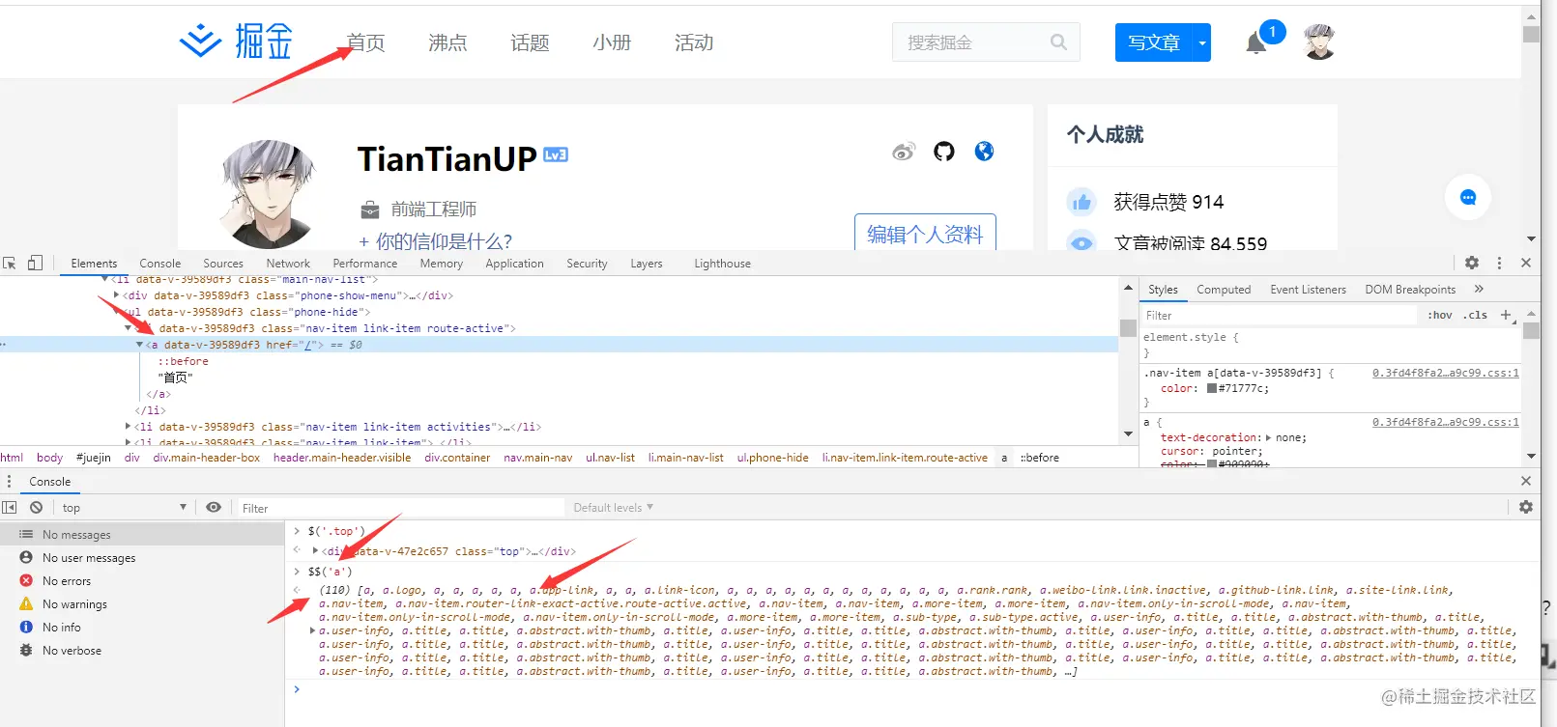
Task: Show more Styles pane tabs chevron
Action: (1479, 289)
